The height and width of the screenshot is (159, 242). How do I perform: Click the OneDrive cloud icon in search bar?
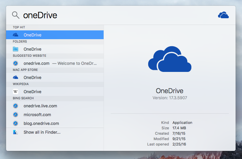tap(223, 15)
